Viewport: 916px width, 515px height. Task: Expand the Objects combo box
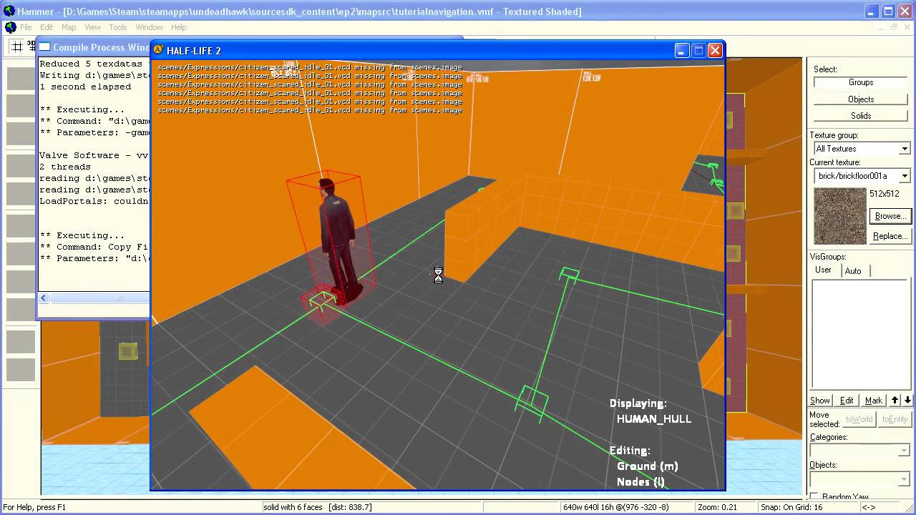(x=902, y=479)
